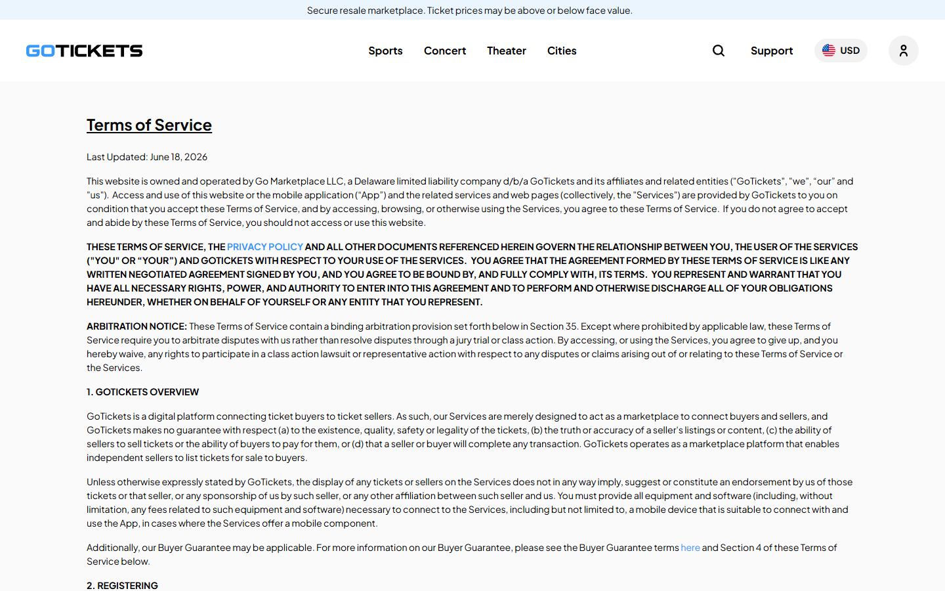945x591 pixels.
Task: Click the US flag icon
Action: [829, 51]
